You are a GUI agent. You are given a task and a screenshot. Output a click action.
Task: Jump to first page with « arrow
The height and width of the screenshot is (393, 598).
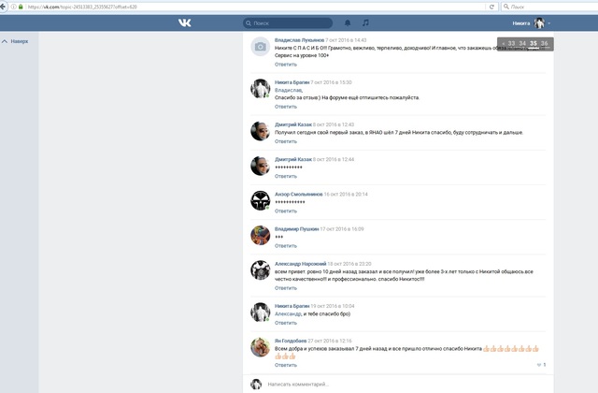[x=503, y=43]
